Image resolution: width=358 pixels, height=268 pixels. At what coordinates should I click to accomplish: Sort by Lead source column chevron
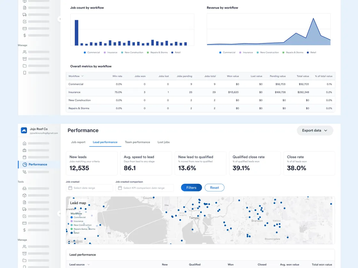coord(89,264)
